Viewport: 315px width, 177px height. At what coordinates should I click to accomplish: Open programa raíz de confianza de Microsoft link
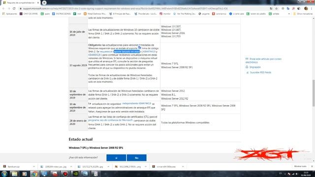point(110,120)
